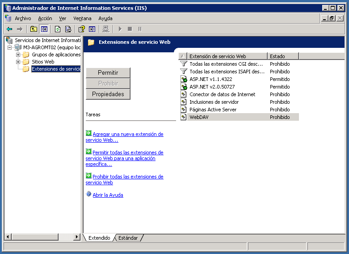Image resolution: width=349 pixels, height=254 pixels.
Task: Restore the inner MDI child window
Action: 332,18
